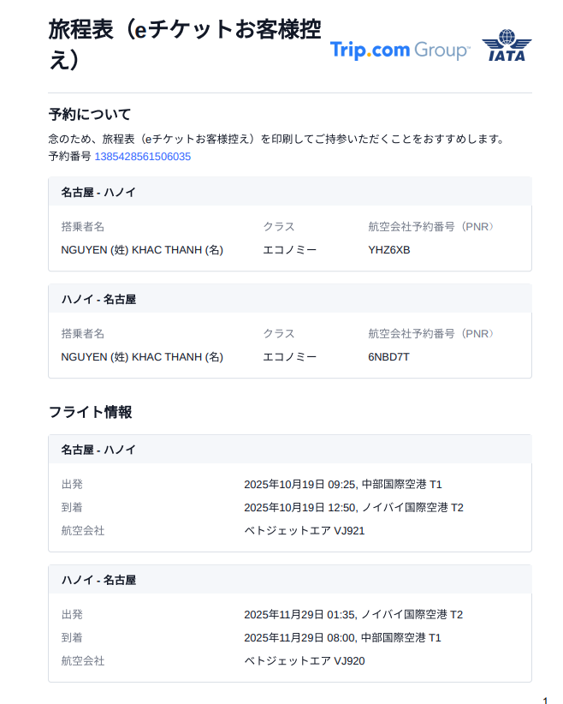Click first 名古屋 - ハノイ booking header

tap(98, 193)
